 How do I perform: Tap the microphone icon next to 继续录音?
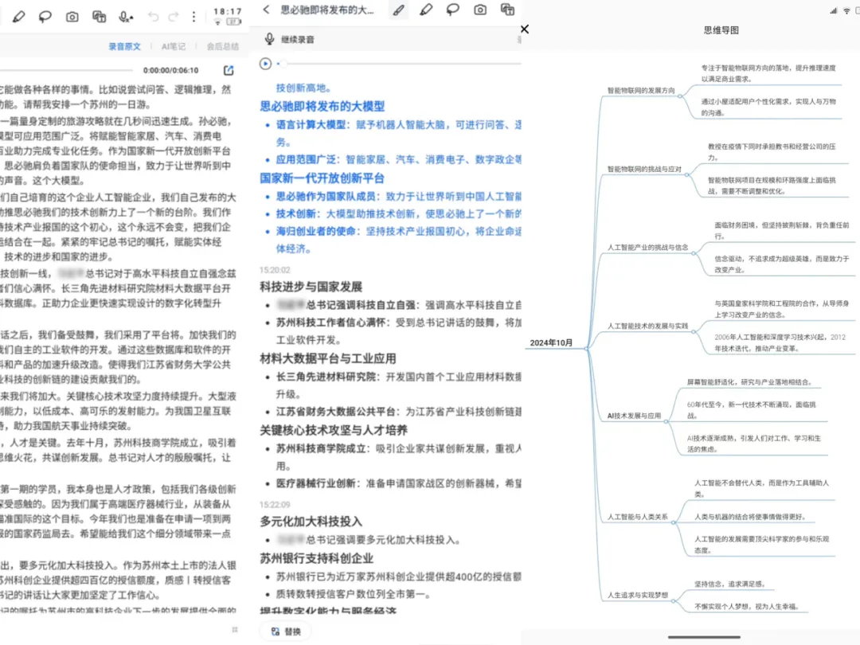[269, 39]
